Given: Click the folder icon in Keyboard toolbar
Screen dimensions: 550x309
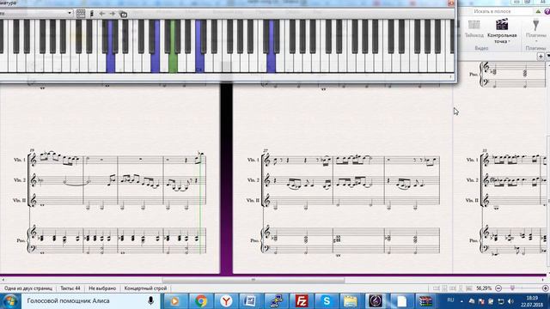Looking at the screenshot, I should click(x=123, y=14).
